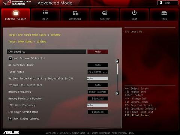Select Internal PLL Overvoltage label
180x135 pixels.
click(x=25, y=85)
